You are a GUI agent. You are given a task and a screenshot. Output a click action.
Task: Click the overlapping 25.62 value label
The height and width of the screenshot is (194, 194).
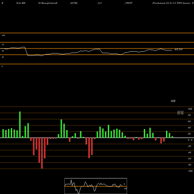tap(180, 112)
